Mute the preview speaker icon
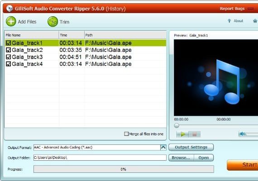The width and height of the screenshot is (258, 181). tap(242, 134)
